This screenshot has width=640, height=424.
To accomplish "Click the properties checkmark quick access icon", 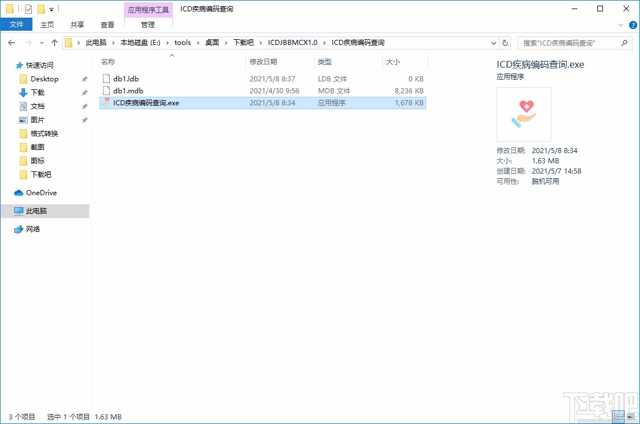I will point(28,9).
